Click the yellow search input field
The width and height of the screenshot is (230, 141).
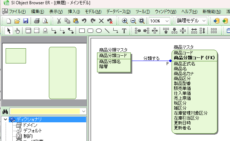pos(45,111)
